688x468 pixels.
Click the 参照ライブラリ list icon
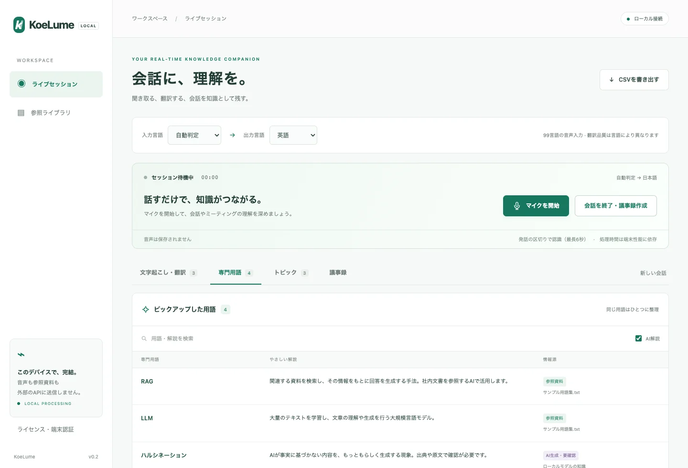coord(21,113)
